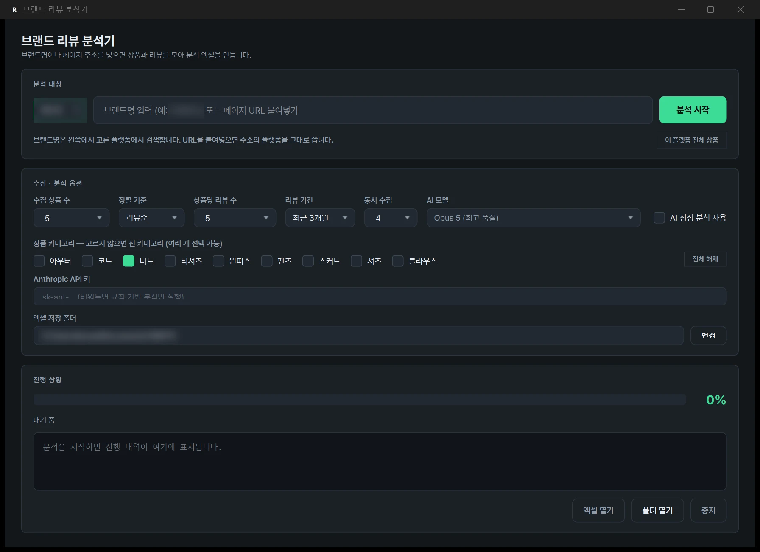Click the 분석 시작 button
Screen dimensions: 760x552
click(x=693, y=110)
